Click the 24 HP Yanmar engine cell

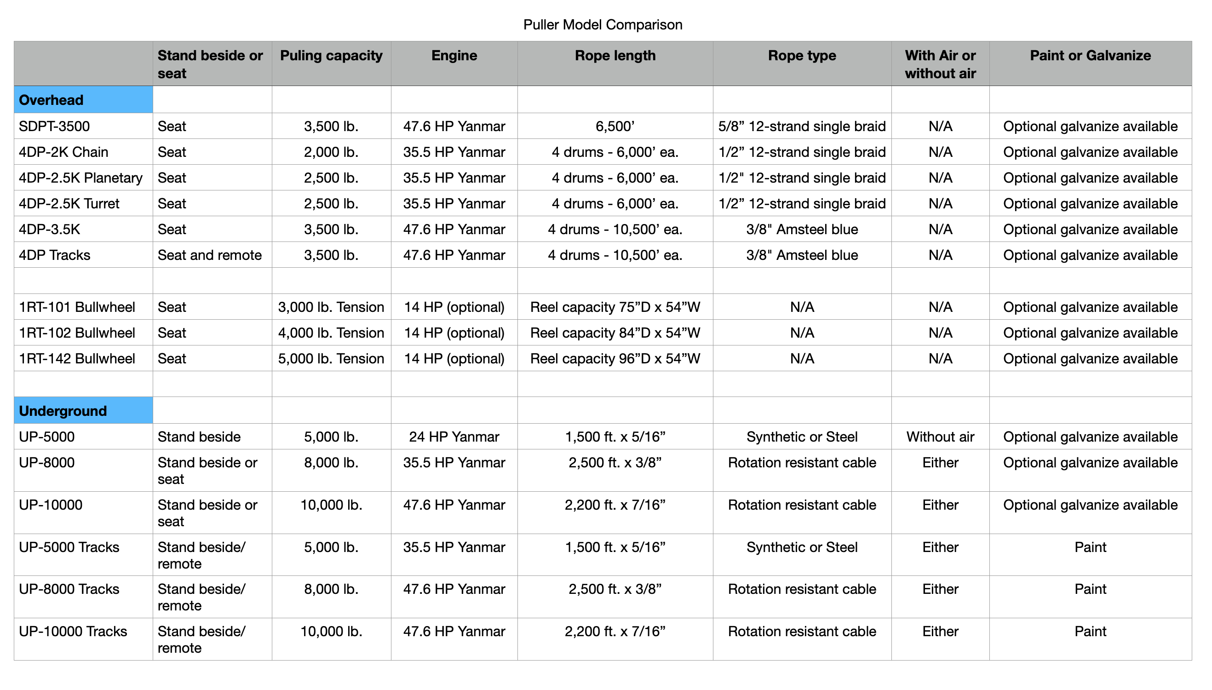click(454, 437)
